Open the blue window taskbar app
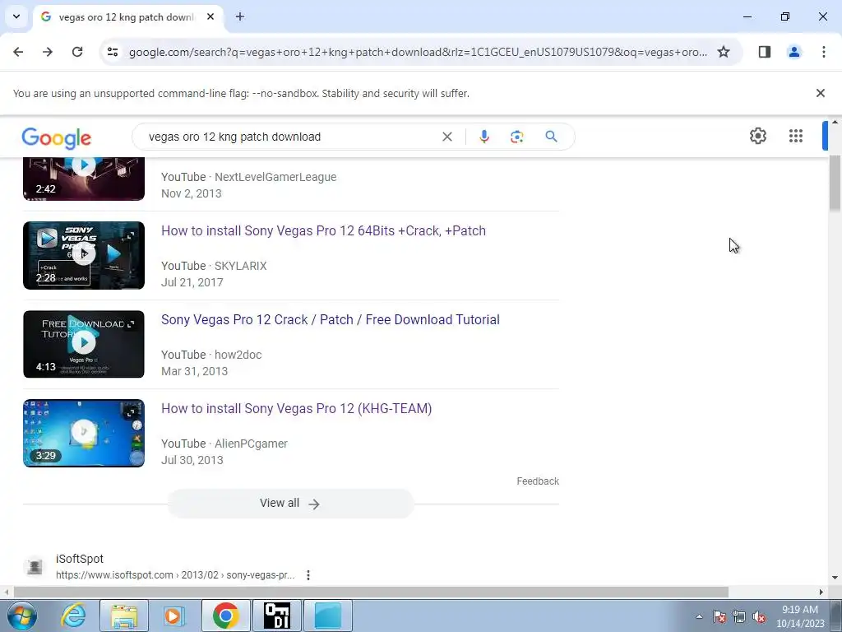Screen dimensions: 842x632 [x=328, y=616]
